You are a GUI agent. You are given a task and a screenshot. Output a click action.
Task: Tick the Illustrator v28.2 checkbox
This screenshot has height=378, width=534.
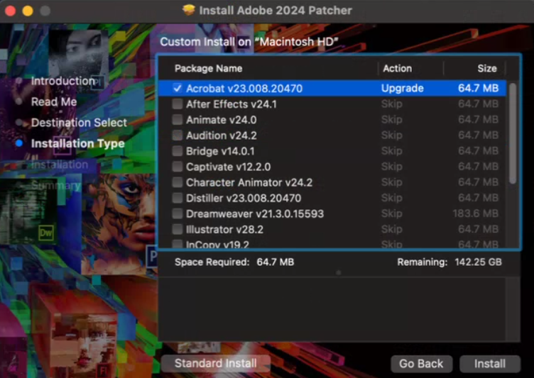[178, 229]
